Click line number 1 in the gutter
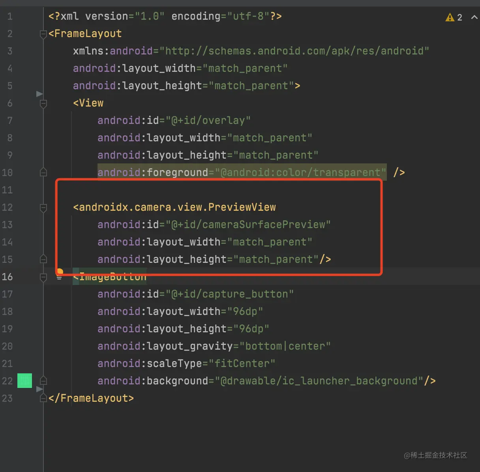Image resolution: width=480 pixels, height=472 pixels. point(10,17)
